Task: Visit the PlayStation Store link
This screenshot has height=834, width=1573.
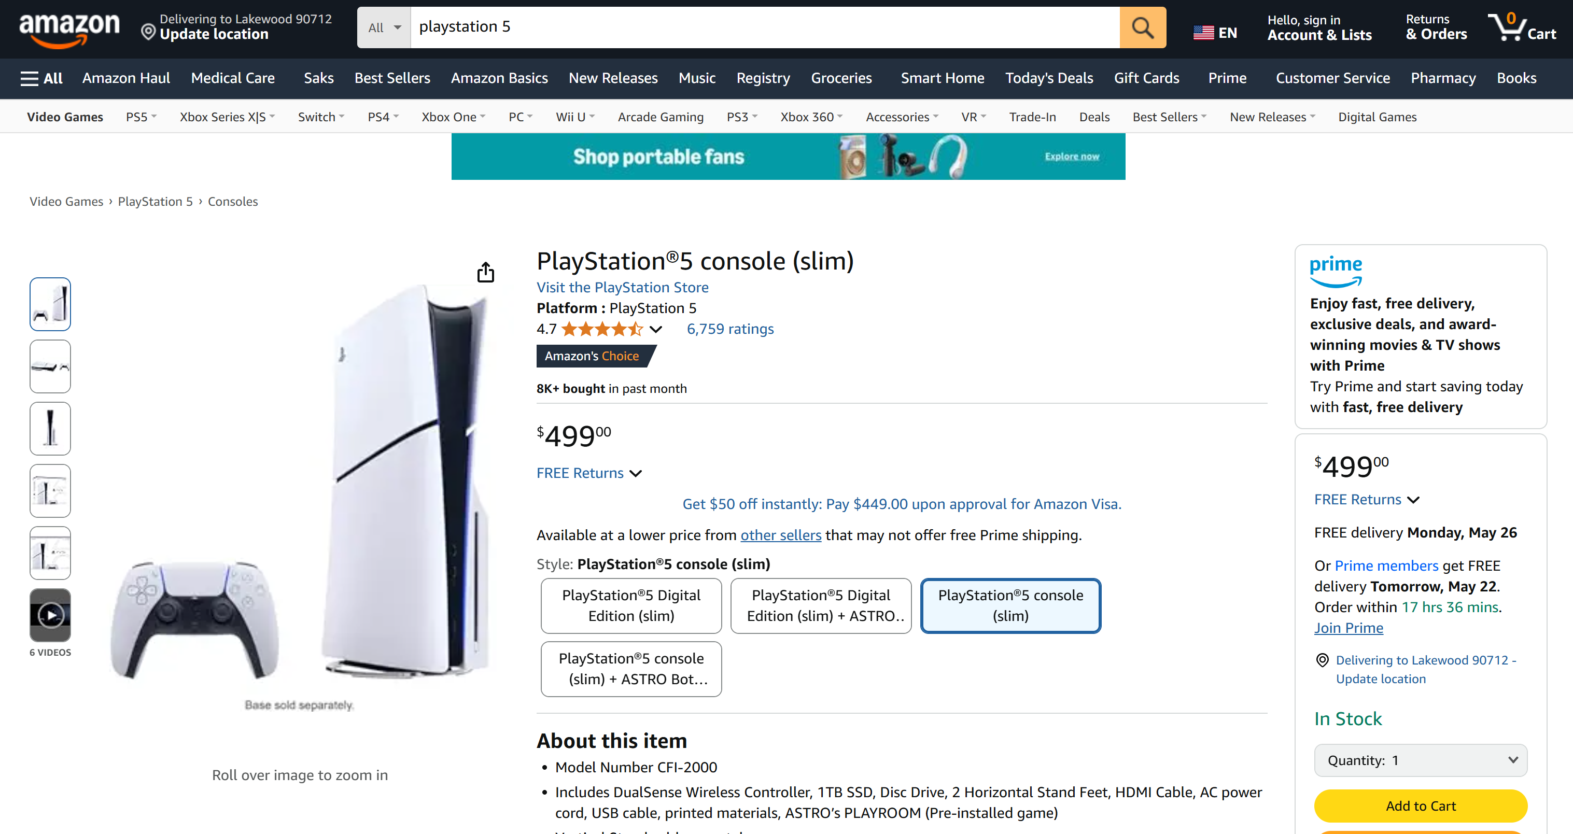Action: click(622, 287)
